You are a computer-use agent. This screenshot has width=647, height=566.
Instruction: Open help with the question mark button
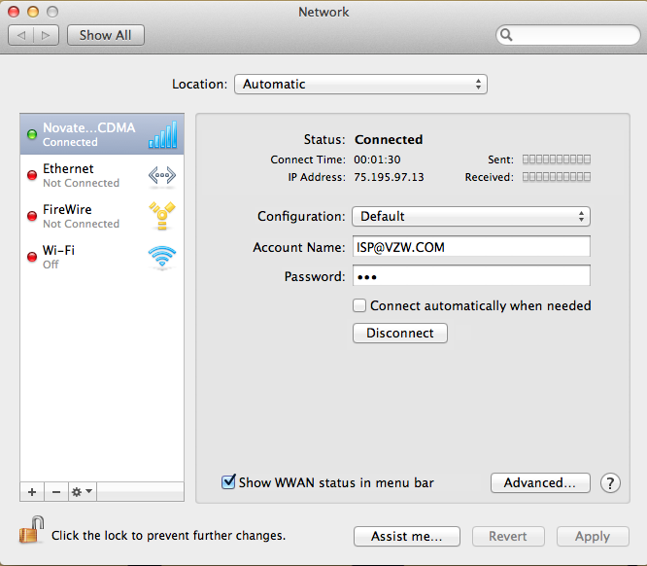(610, 482)
